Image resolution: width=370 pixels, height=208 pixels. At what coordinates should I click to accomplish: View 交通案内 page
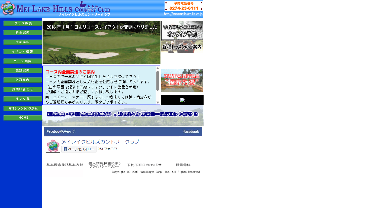[x=23, y=80]
